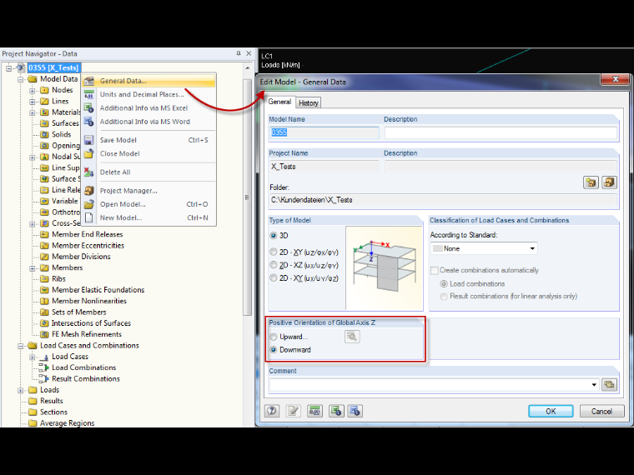
Task: Expand the Nodes tree item
Action: (x=33, y=91)
